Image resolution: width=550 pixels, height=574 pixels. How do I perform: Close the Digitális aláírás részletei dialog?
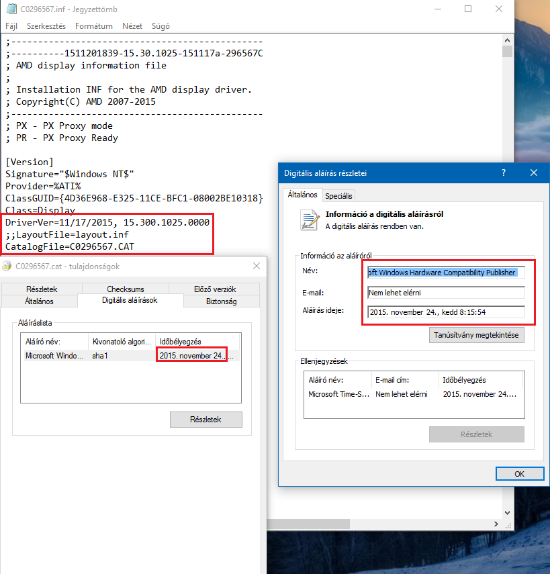coord(534,173)
